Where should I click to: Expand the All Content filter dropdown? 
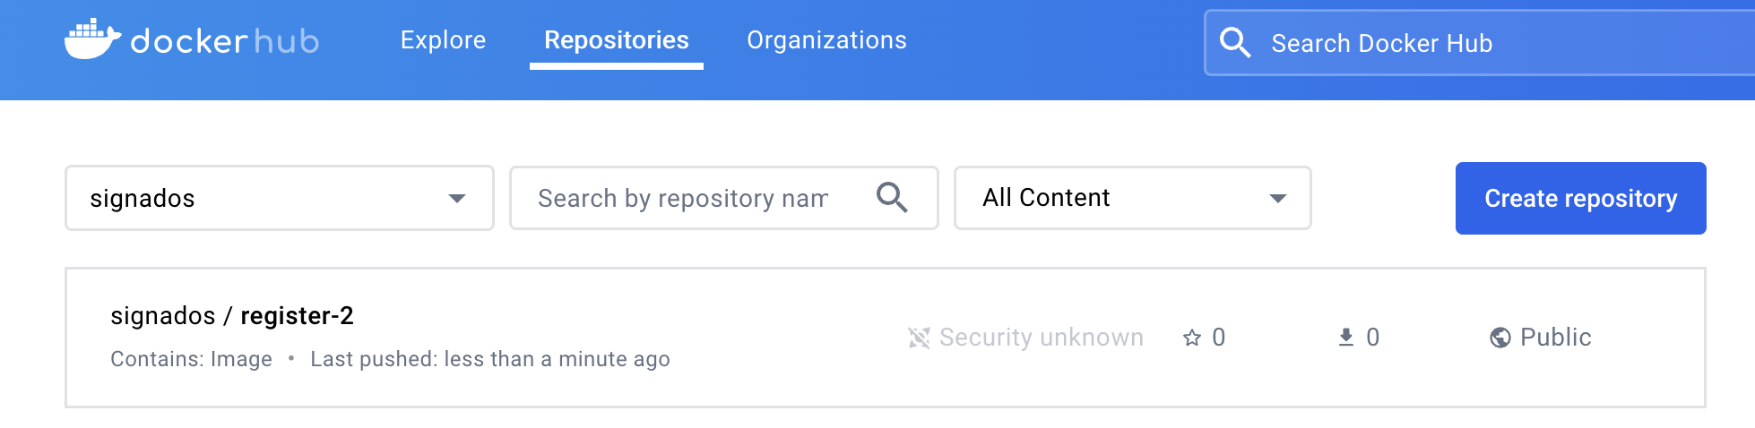point(1133,198)
